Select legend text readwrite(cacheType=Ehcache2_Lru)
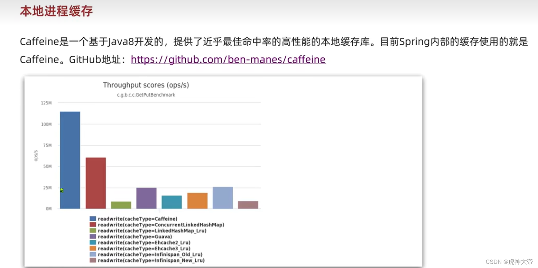The width and height of the screenshot is (538, 268). [144, 243]
